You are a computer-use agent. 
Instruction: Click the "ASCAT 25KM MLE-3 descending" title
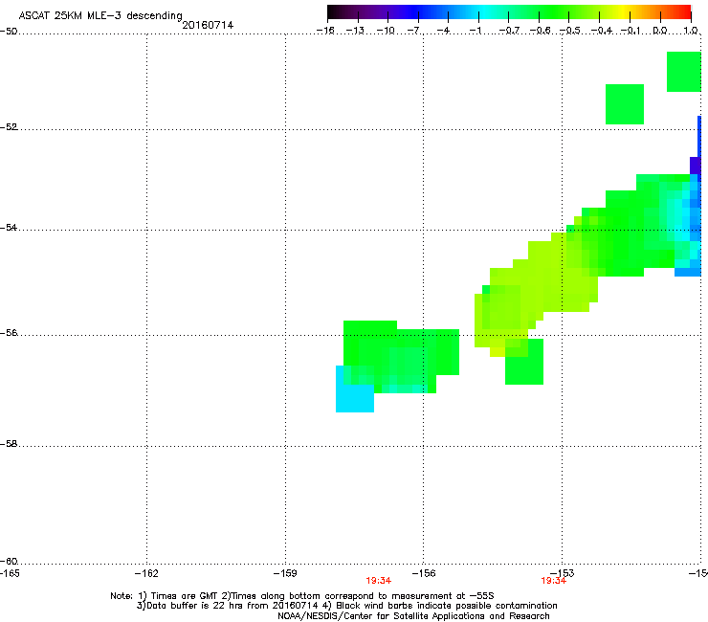100,15
